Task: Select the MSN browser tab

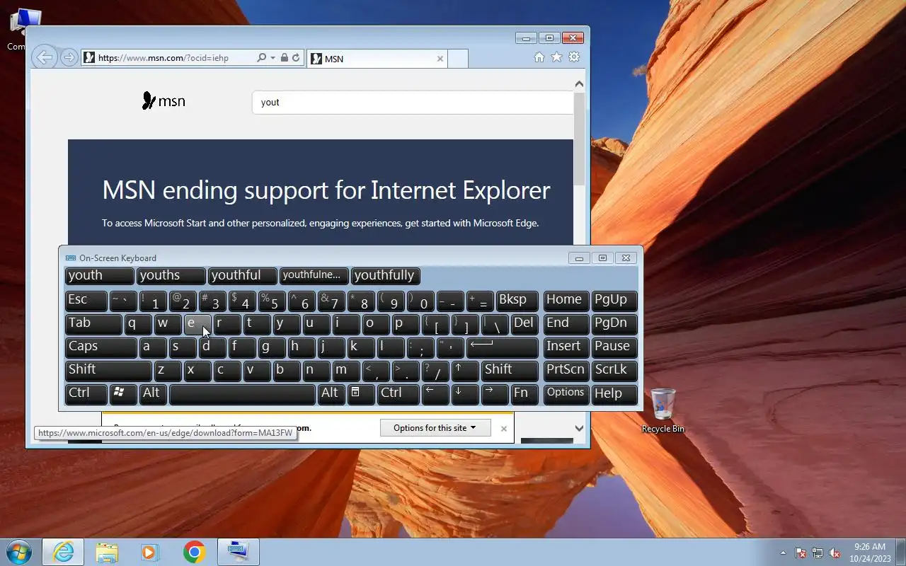Action: coord(377,59)
